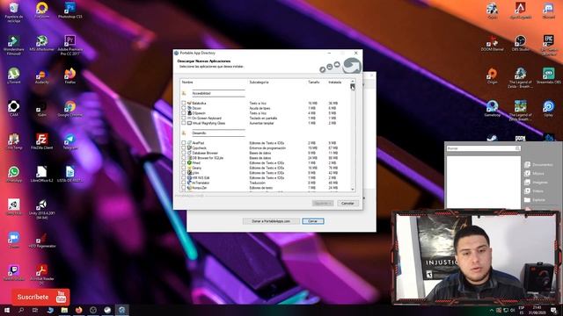This screenshot has height=316, width=563.
Task: Launch Audacity from the desktop
Action: 41,76
